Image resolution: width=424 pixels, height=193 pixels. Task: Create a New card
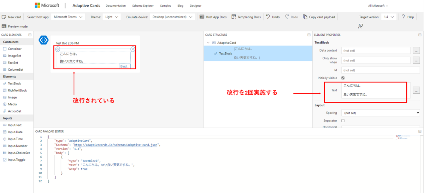[12, 17]
